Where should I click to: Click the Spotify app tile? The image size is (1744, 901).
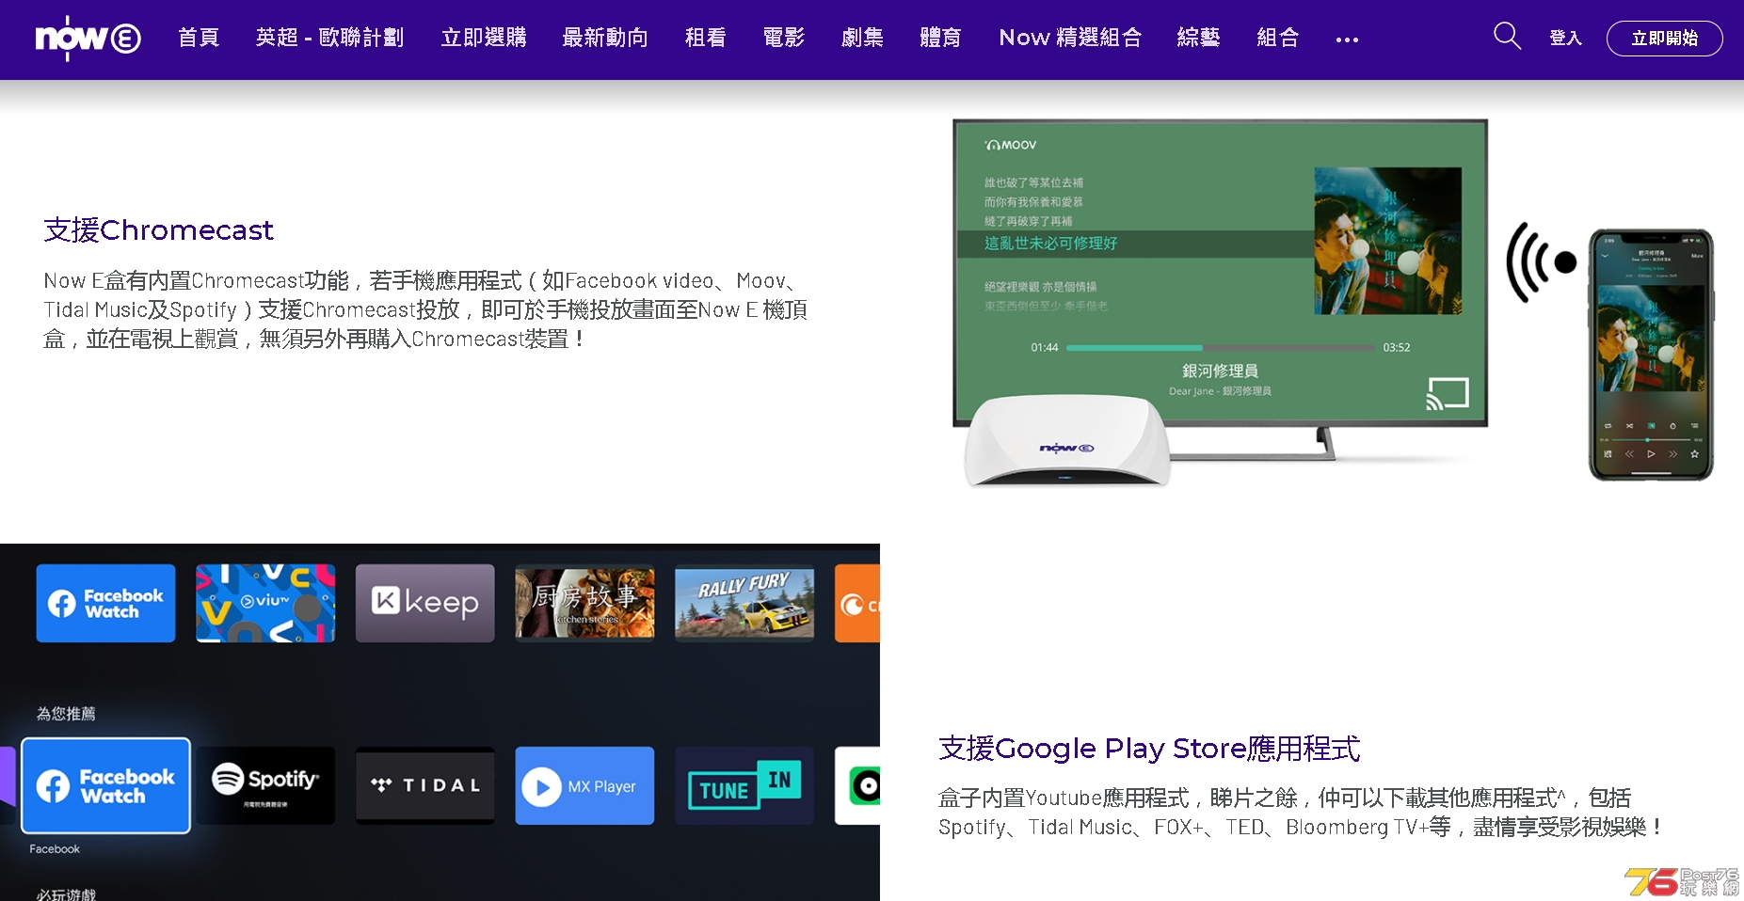265,785
